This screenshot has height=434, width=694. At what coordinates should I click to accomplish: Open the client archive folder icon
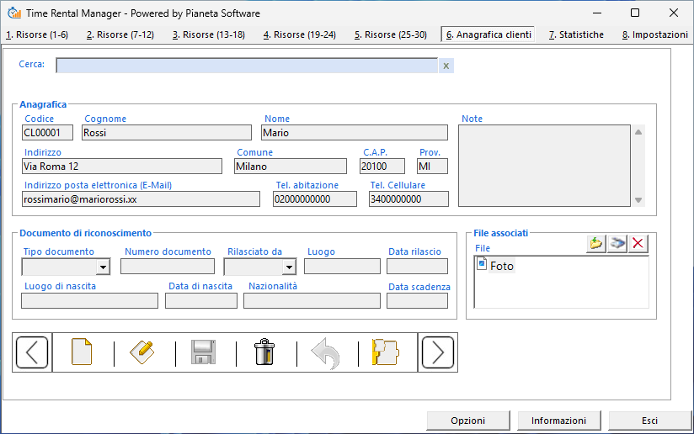386,352
